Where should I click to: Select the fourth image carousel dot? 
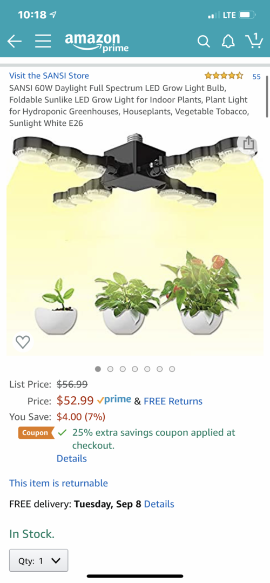coord(135,369)
